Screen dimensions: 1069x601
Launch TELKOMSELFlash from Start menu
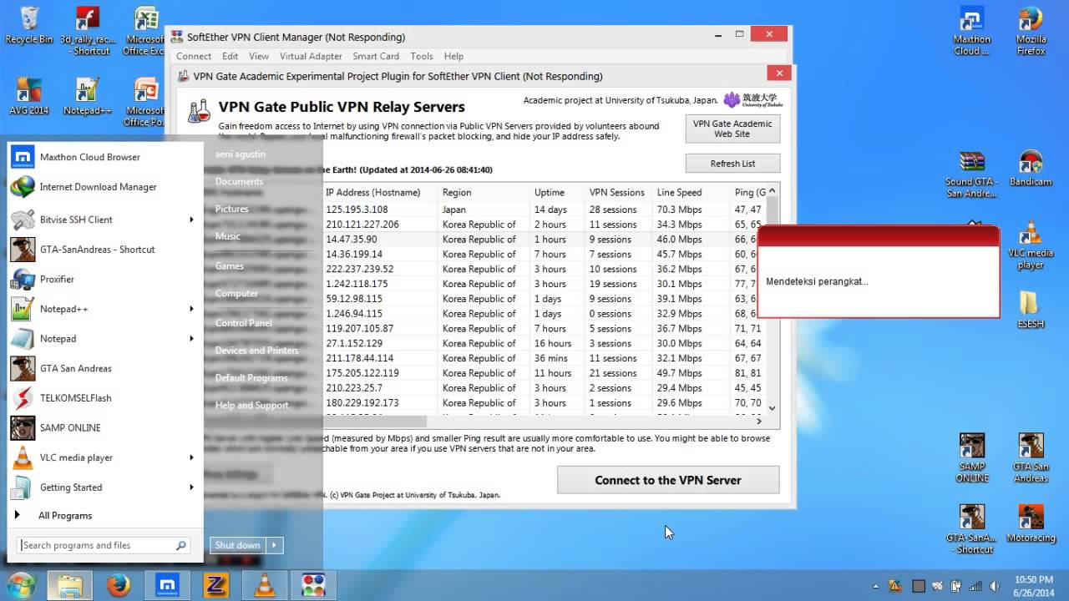(x=104, y=398)
